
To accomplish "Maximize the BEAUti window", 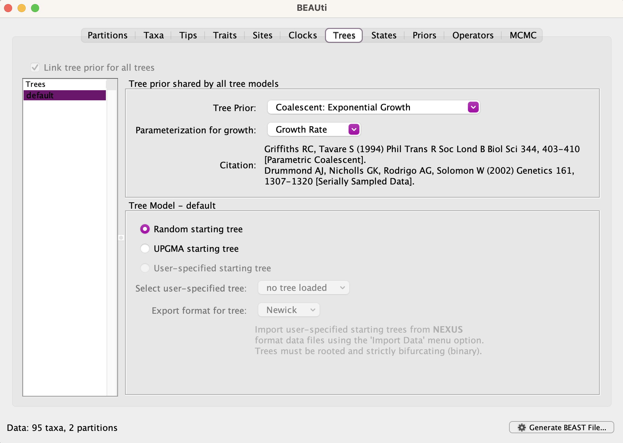I will 35,8.
